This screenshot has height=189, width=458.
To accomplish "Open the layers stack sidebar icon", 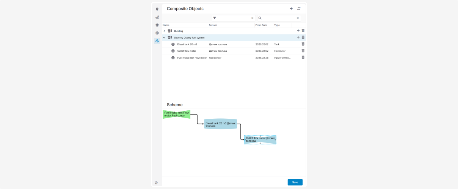I will tap(157, 25).
